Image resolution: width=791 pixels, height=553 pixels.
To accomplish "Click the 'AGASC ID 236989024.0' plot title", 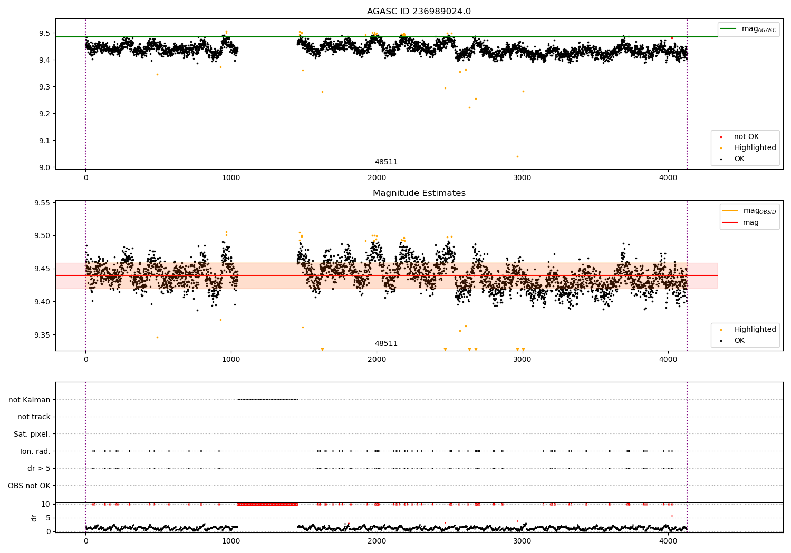I will click(x=419, y=12).
